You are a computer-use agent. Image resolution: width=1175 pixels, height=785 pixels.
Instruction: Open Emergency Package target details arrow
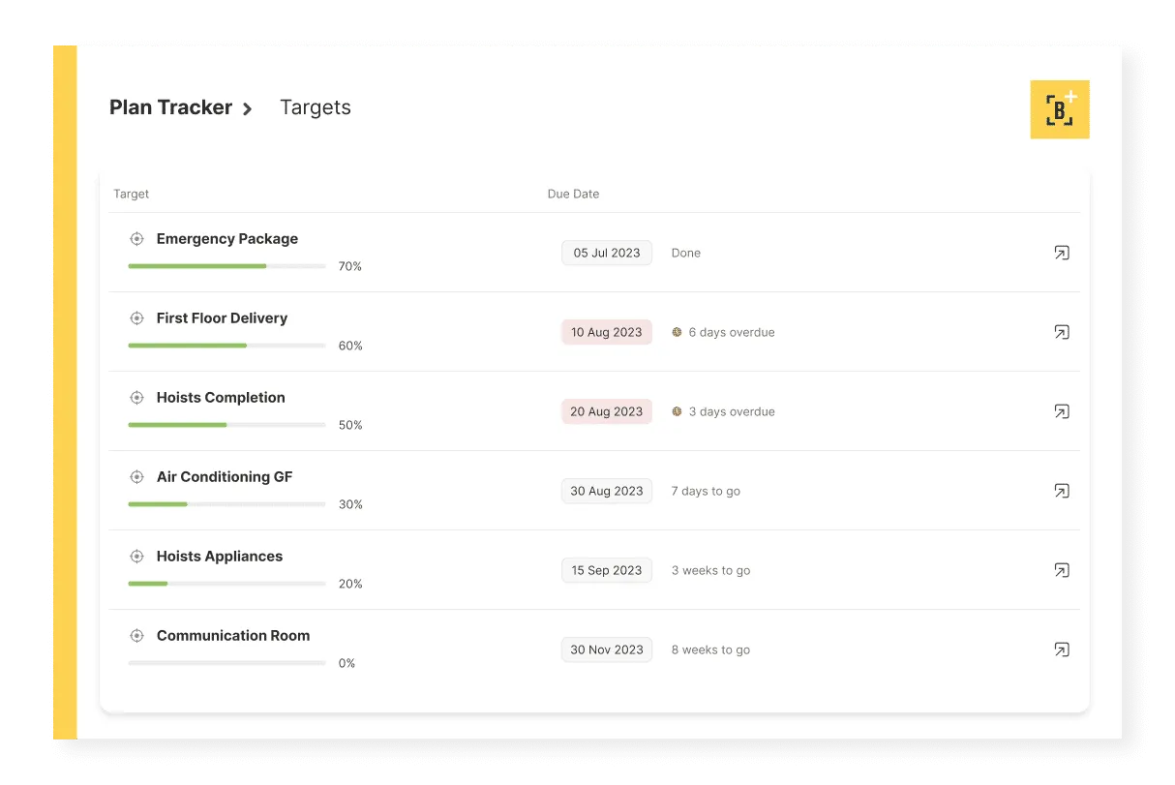pos(1062,253)
